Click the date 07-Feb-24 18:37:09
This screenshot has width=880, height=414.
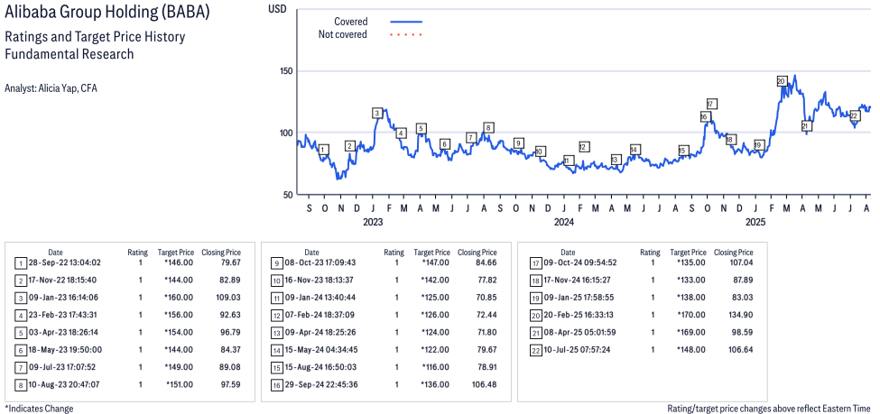tap(320, 315)
